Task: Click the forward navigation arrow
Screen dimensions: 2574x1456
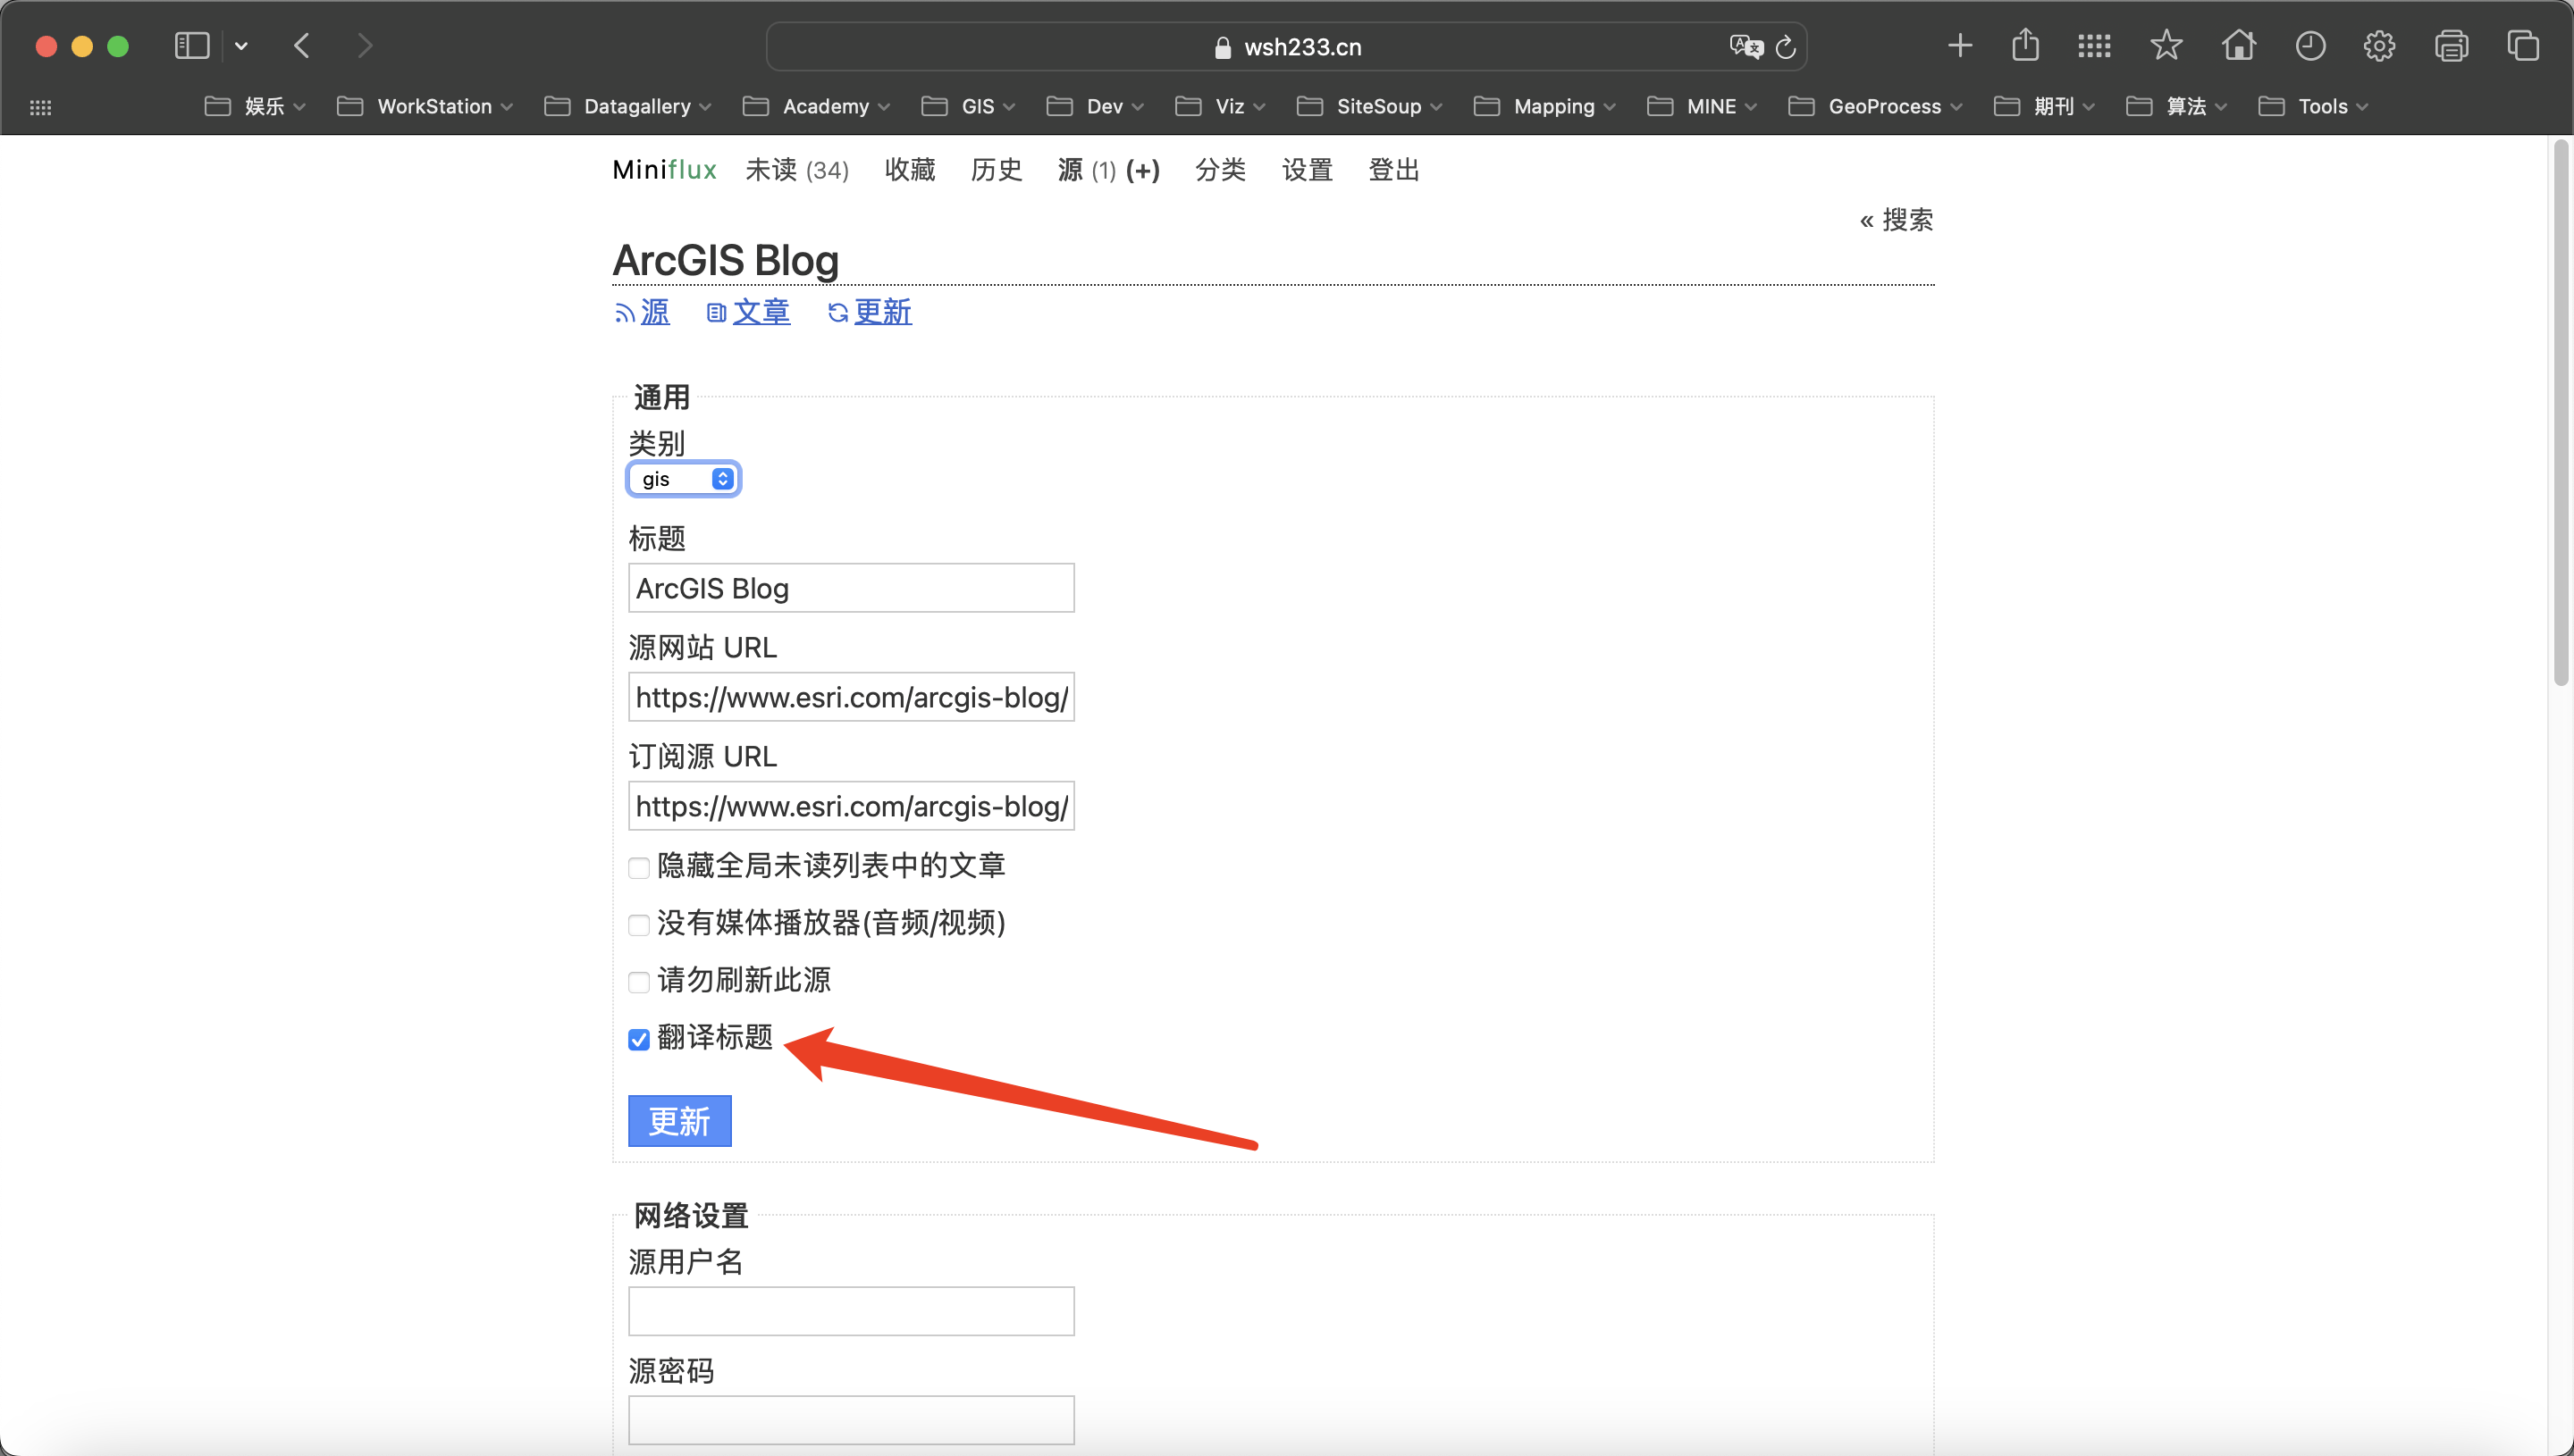Action: [366, 46]
